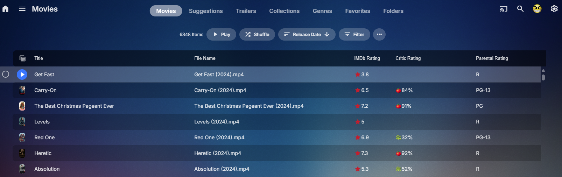Click the file name Levels (2024).mp4

[217, 122]
